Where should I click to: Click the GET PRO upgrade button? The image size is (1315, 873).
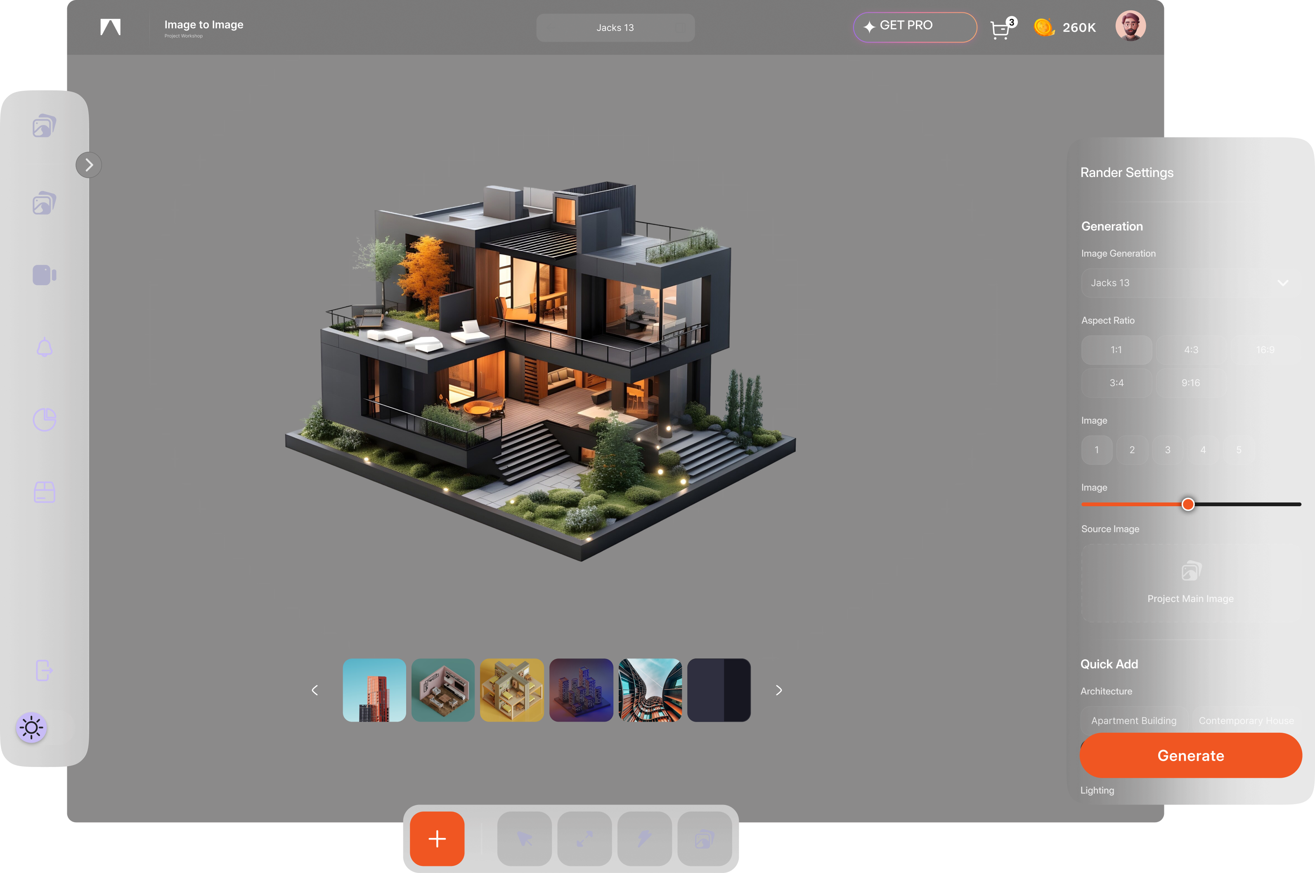[914, 27]
